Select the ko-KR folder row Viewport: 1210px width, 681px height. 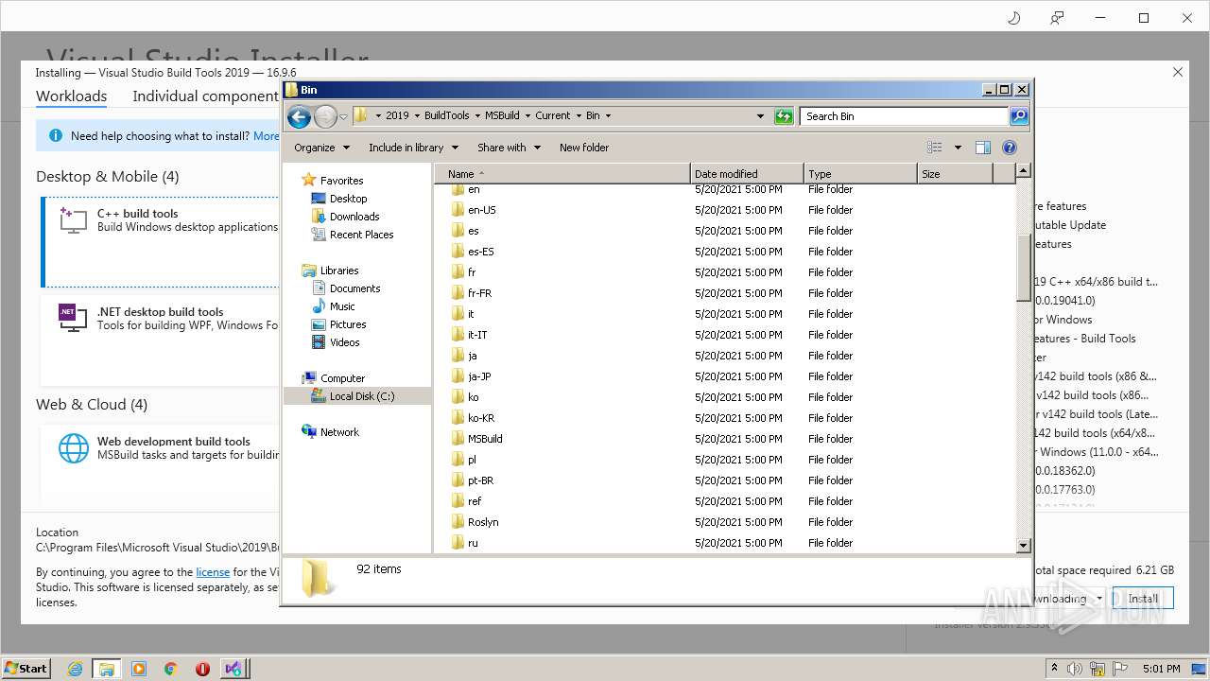[x=724, y=418]
